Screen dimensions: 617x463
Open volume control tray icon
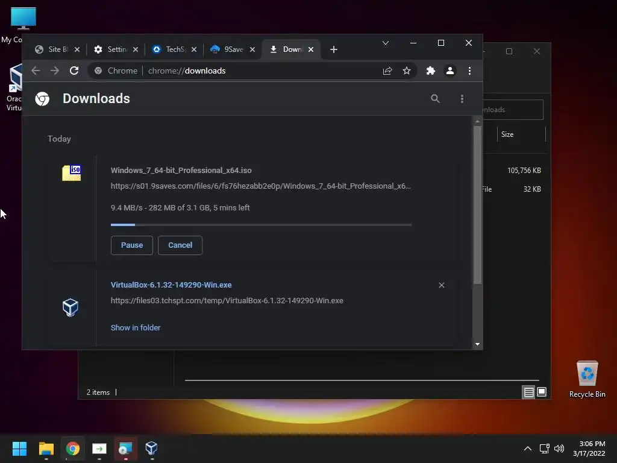pos(559,449)
